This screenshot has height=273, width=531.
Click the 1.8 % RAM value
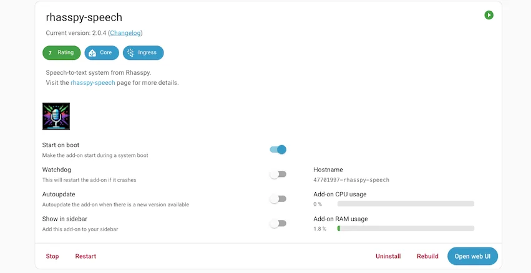(319, 229)
